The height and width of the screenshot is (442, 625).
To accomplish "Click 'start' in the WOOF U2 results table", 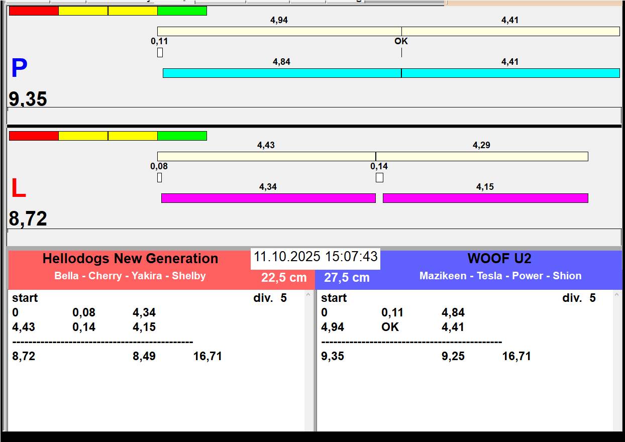I will 334,298.
